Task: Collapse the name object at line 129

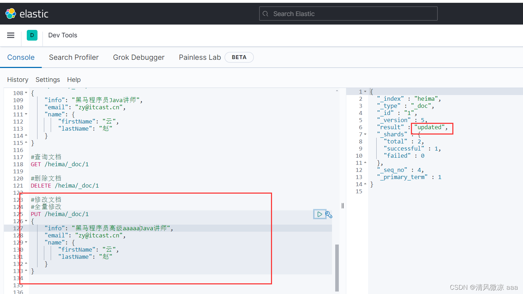Action: pyautogui.click(x=26, y=242)
